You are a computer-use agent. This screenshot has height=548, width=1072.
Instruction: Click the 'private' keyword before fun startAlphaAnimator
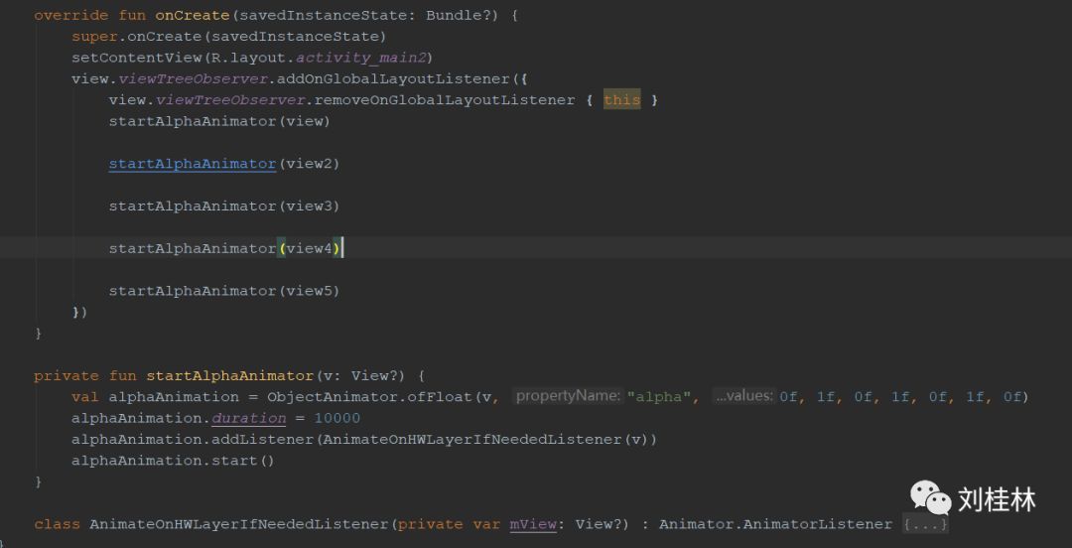click(x=67, y=375)
